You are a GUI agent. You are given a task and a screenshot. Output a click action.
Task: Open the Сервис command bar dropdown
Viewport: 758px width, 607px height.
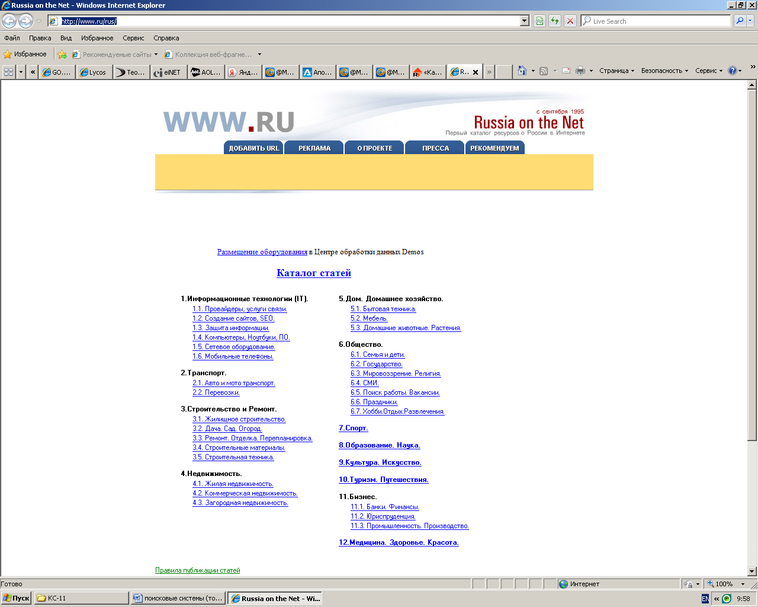[709, 71]
